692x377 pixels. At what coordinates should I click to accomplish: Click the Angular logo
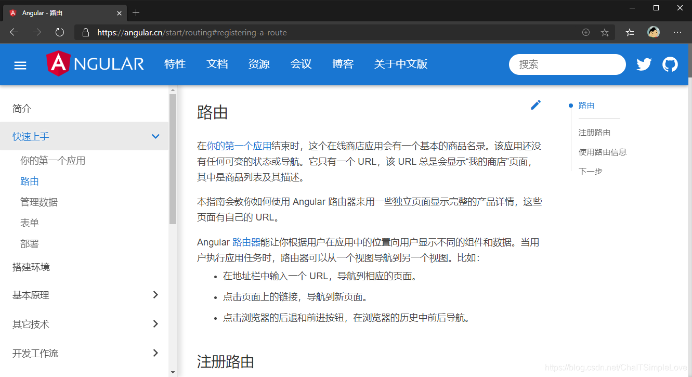click(x=95, y=64)
